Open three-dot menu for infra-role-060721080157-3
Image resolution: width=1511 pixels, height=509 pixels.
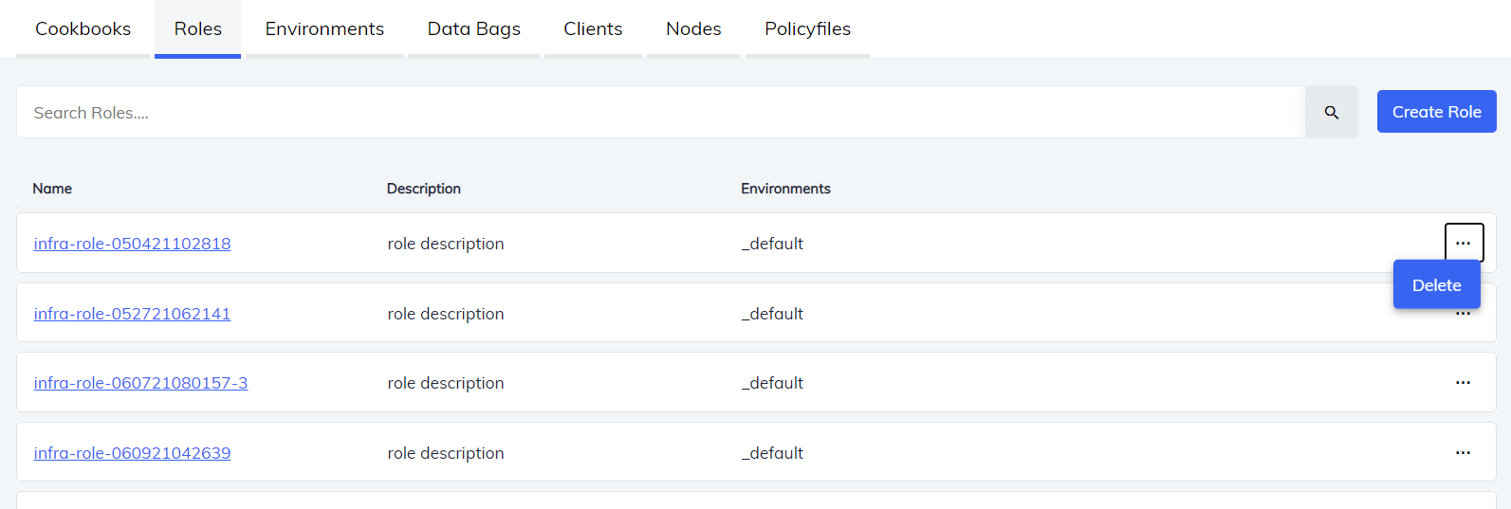click(1463, 383)
